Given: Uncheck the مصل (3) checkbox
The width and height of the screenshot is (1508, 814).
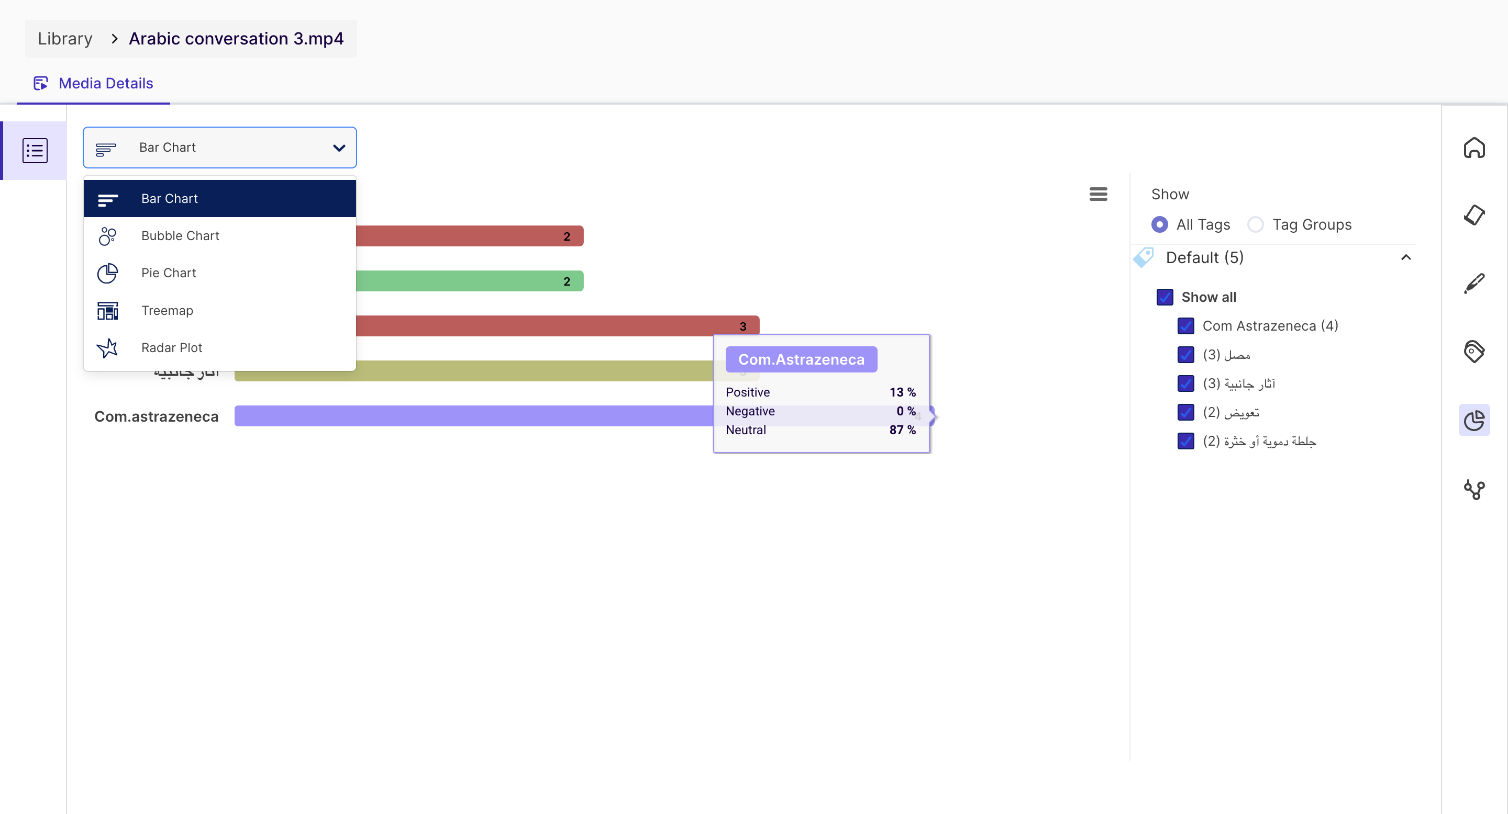Looking at the screenshot, I should [x=1186, y=354].
